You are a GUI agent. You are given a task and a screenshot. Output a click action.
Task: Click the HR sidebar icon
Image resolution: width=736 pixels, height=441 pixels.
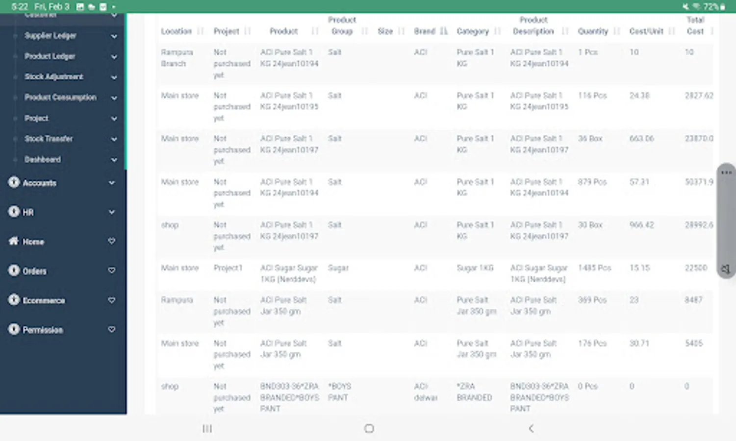(14, 212)
